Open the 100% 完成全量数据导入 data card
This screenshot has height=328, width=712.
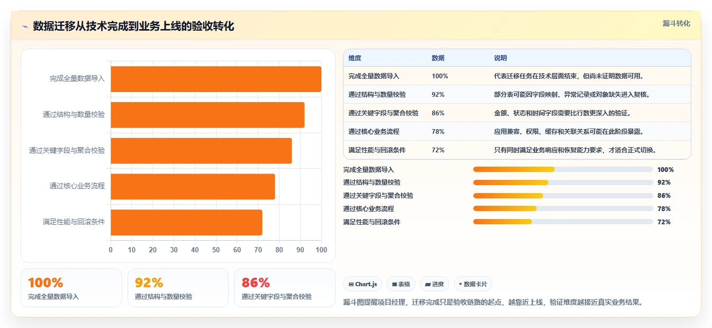pos(71,288)
